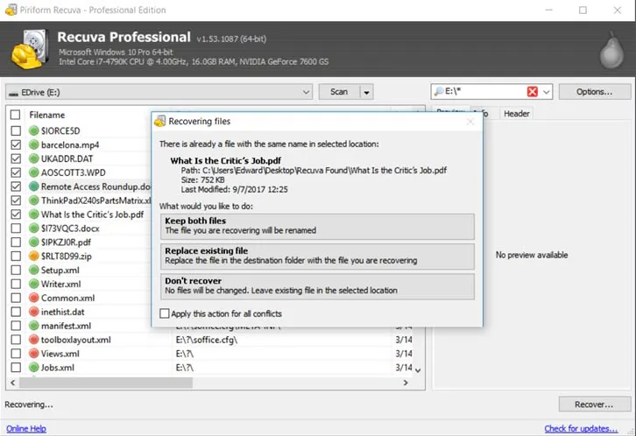Uncheck the barcelona.mp4 checkbox
This screenshot has height=436, width=636.
[x=16, y=144]
